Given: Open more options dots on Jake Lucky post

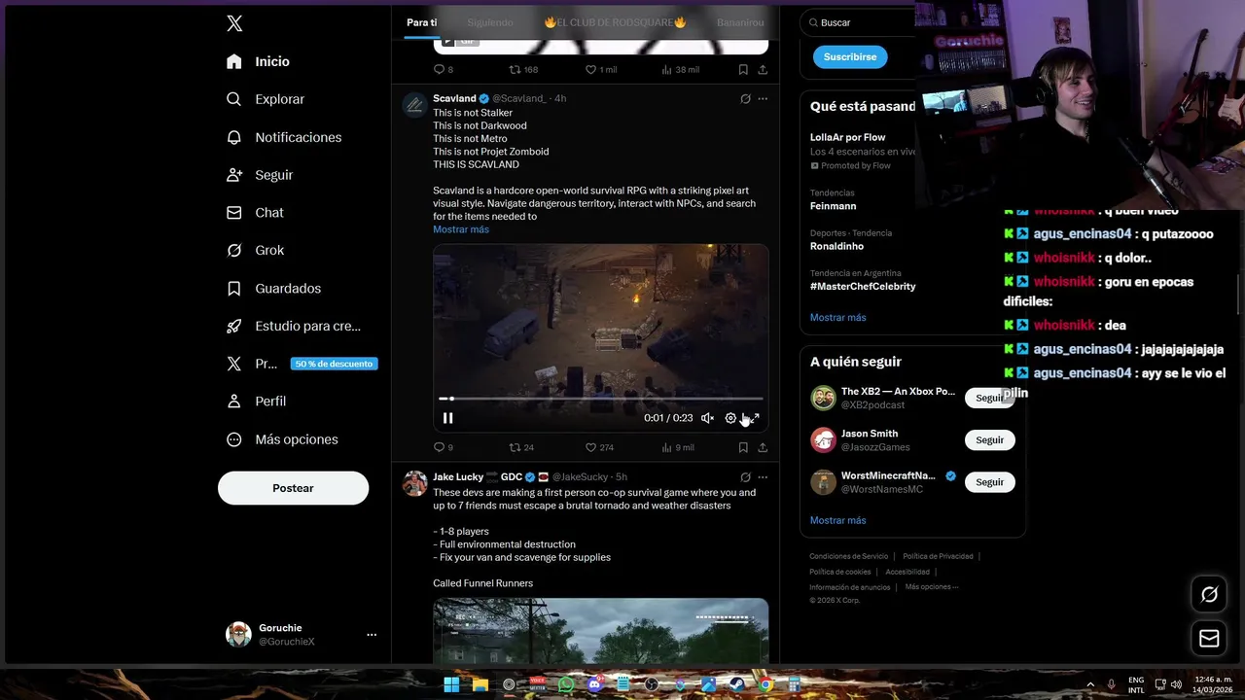Looking at the screenshot, I should coord(763,477).
